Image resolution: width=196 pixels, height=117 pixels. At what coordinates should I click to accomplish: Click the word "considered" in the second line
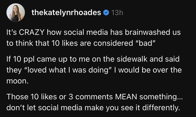(x=113, y=43)
